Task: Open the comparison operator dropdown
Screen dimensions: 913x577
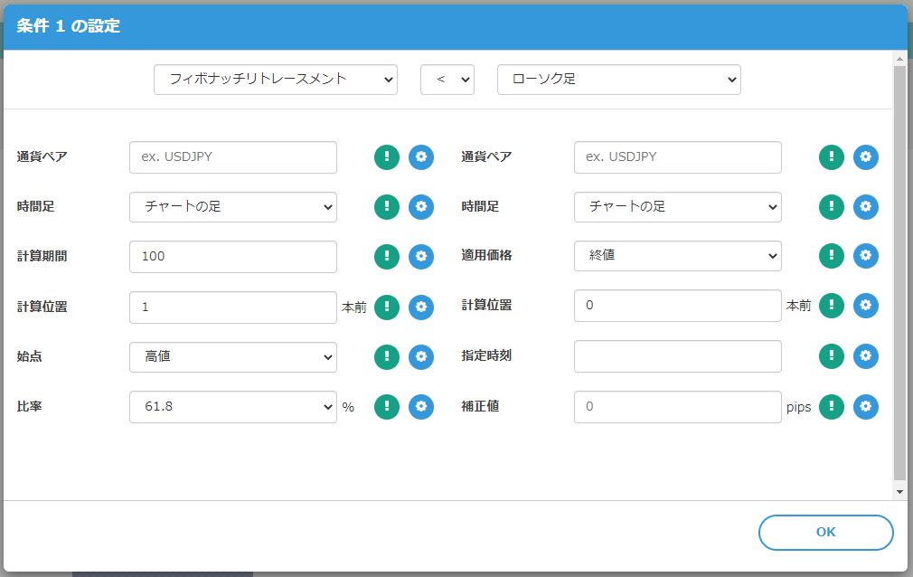Action: [x=447, y=80]
